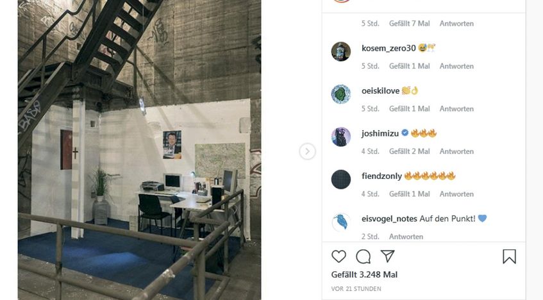Save post with the bookmark icon
This screenshot has height=300, width=543.
pos(509,256)
